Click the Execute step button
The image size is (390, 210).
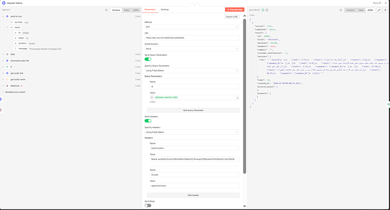[235, 10]
